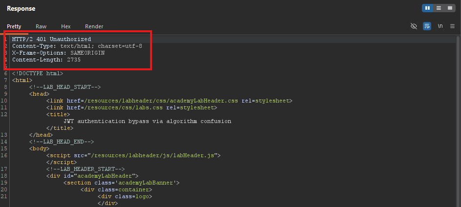
Task: Click the labs.css stylesheet link line
Action: (x=132, y=107)
